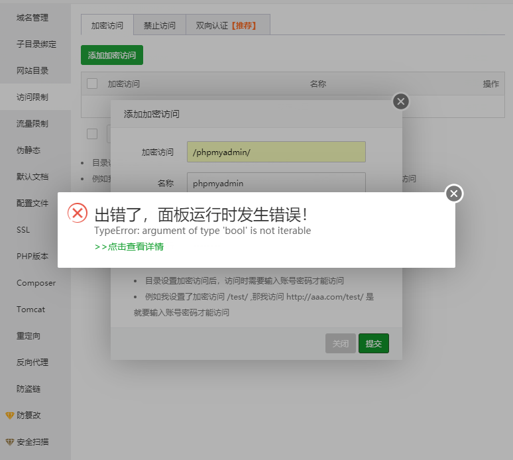Viewport: 513px width, 460px height.
Task: Click the 名称 column header
Action: (x=318, y=84)
